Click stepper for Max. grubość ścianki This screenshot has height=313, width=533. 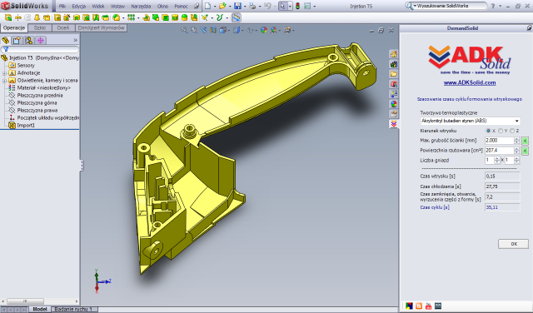pyautogui.click(x=517, y=141)
